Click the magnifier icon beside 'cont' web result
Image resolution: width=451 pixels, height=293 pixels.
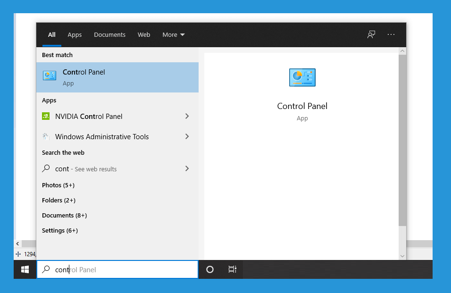coord(46,168)
